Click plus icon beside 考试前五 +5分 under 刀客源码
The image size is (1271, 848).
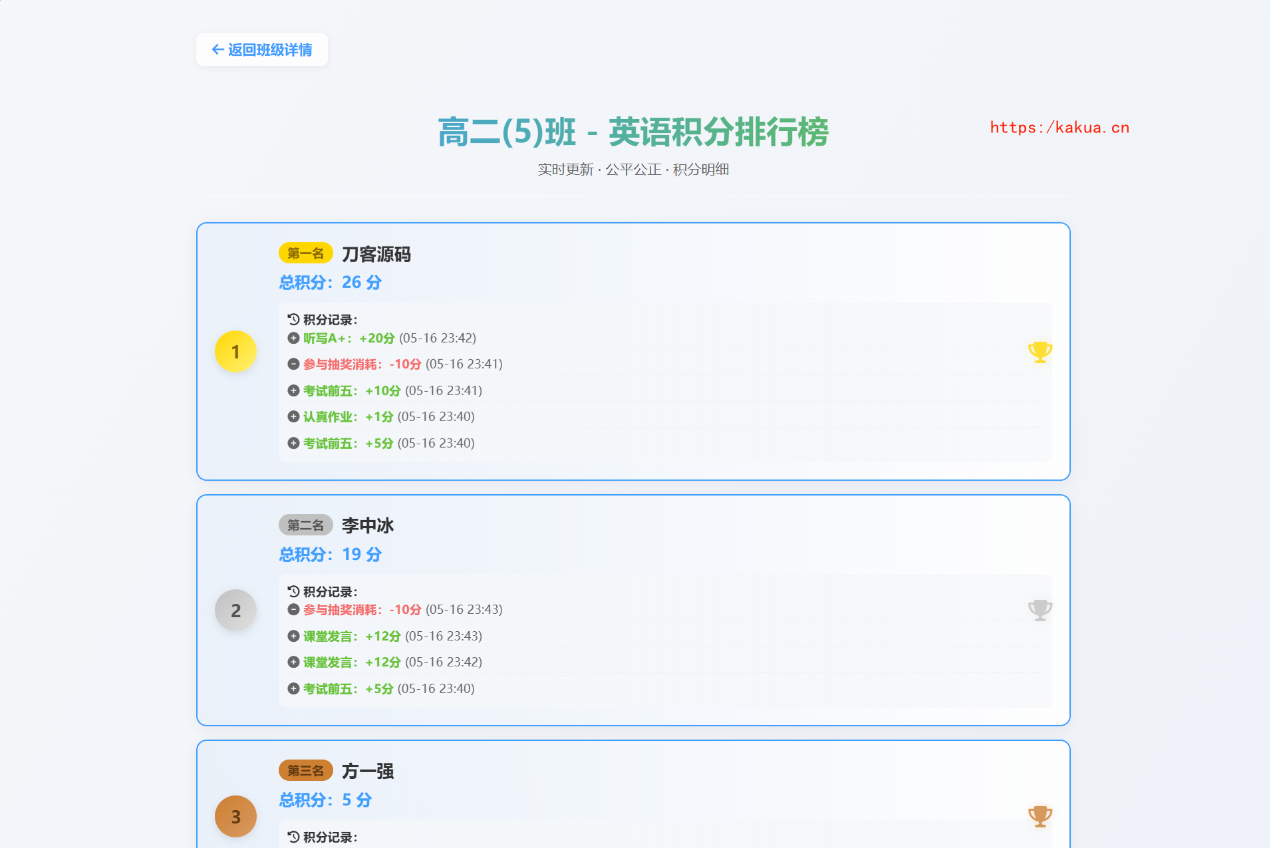pyautogui.click(x=293, y=443)
